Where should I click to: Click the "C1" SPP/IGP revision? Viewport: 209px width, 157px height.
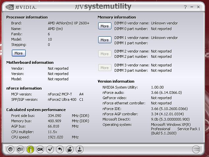pos(81,100)
